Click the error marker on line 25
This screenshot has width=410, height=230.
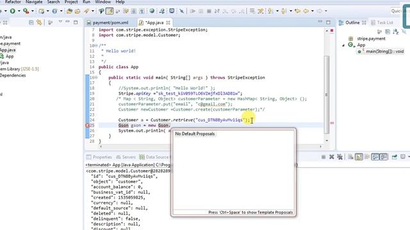tap(87, 125)
